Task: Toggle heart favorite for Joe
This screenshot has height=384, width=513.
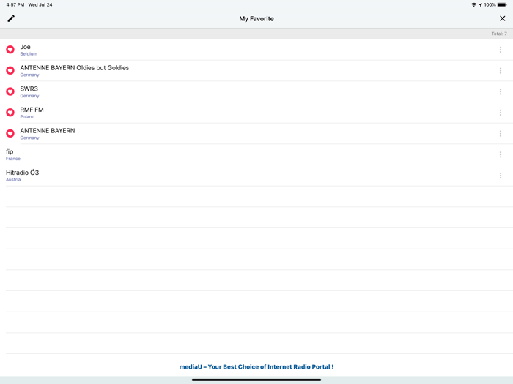Action: pyautogui.click(x=10, y=50)
